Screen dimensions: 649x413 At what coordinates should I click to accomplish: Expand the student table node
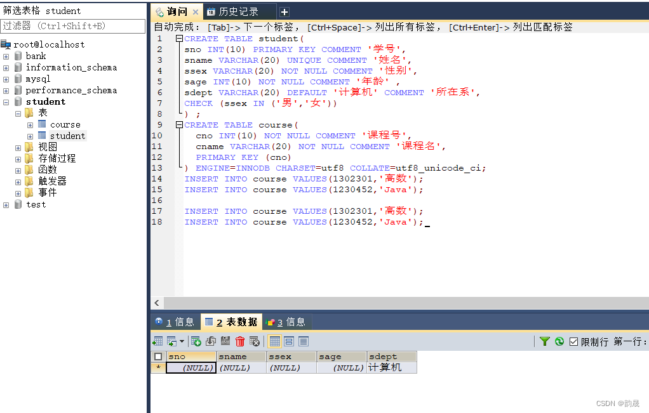coord(30,136)
